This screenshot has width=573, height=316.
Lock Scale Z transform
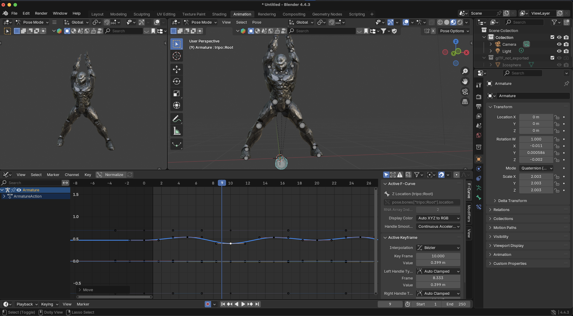(x=557, y=190)
